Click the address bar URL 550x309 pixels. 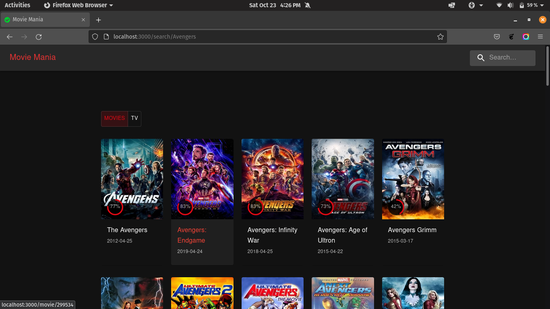(155, 37)
